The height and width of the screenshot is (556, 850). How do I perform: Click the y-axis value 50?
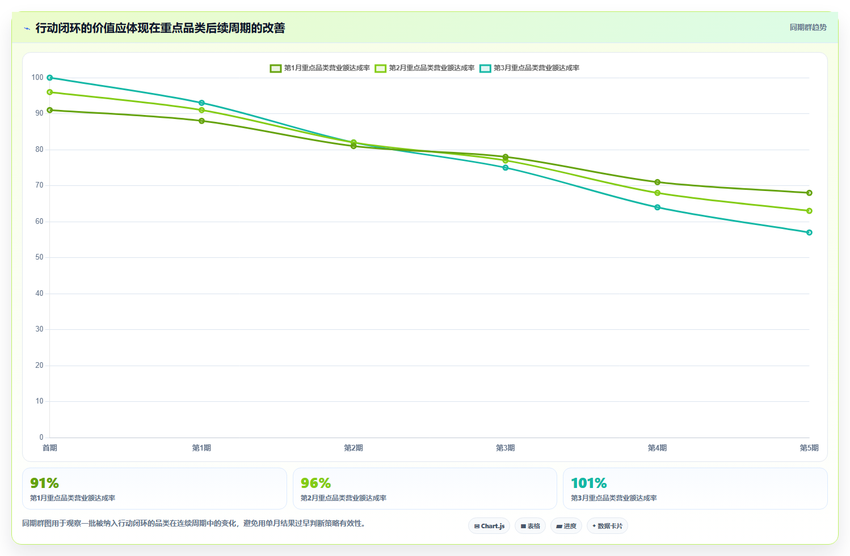tap(39, 257)
